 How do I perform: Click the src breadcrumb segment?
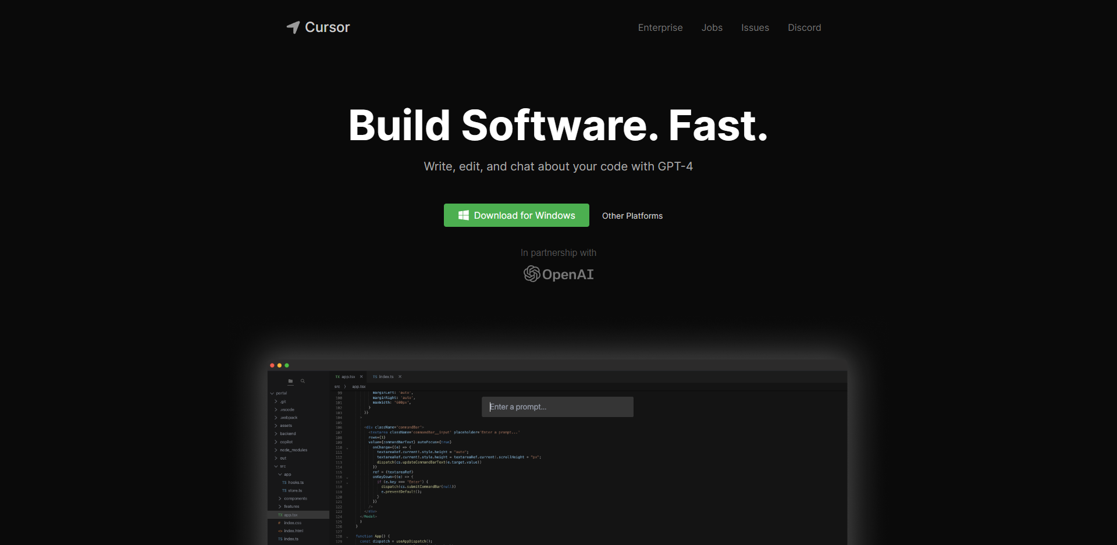(337, 387)
